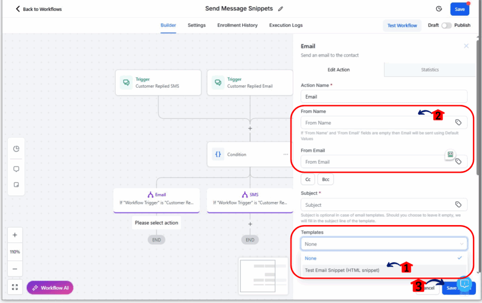Close the Email action panel

(466, 46)
